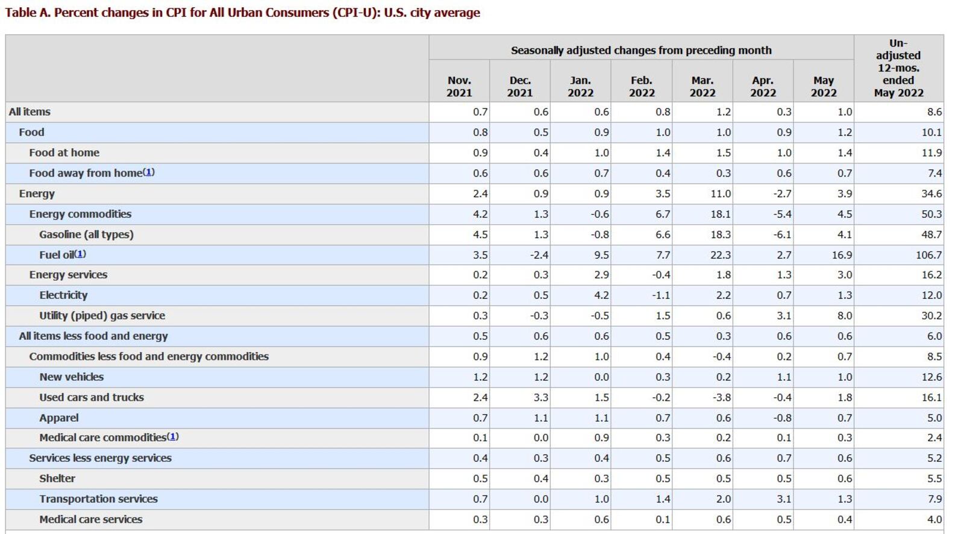Select the 'Electricity' row label

coord(63,295)
